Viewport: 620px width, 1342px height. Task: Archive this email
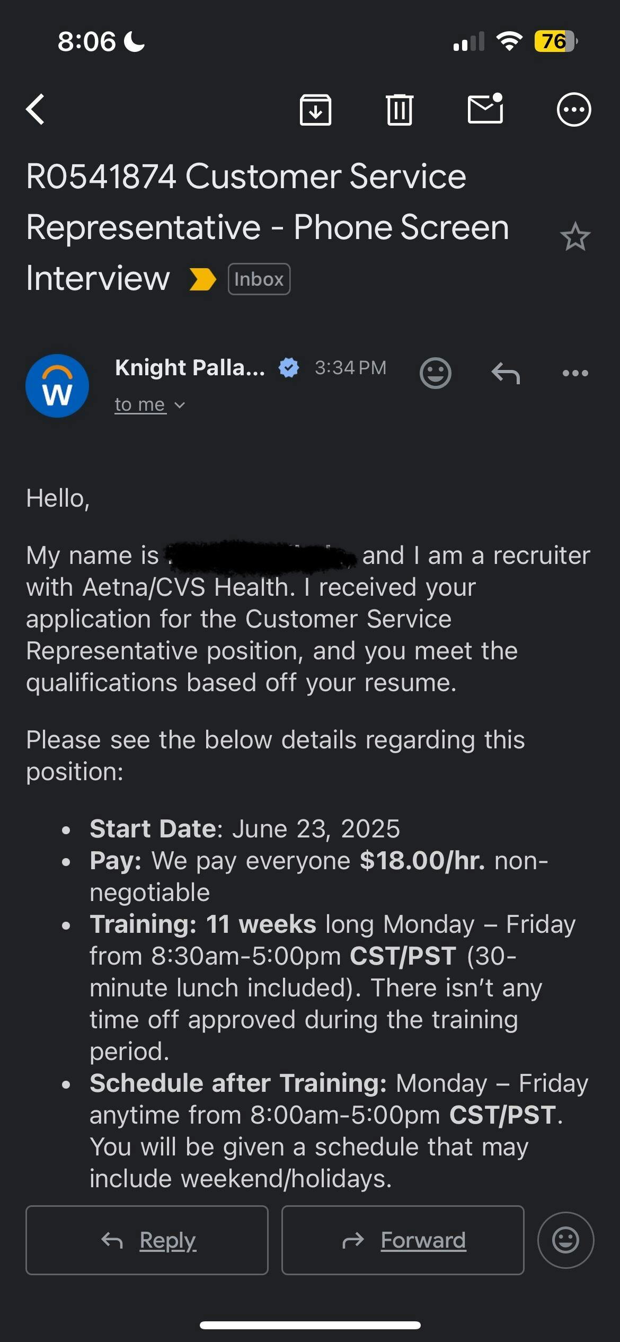pyautogui.click(x=315, y=110)
